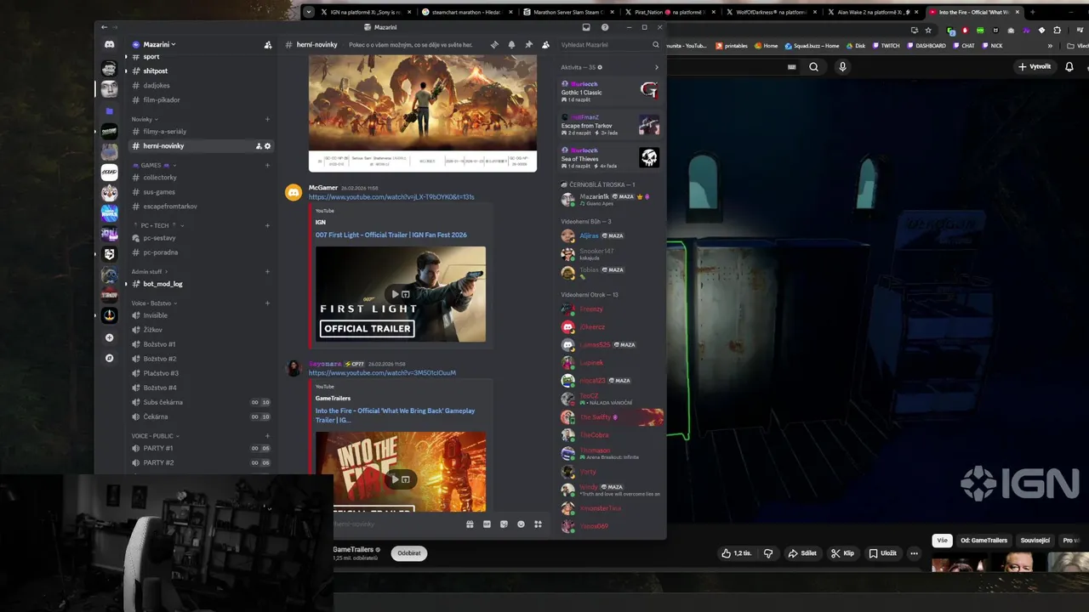Open 007 First Light trailer link

coord(391,235)
